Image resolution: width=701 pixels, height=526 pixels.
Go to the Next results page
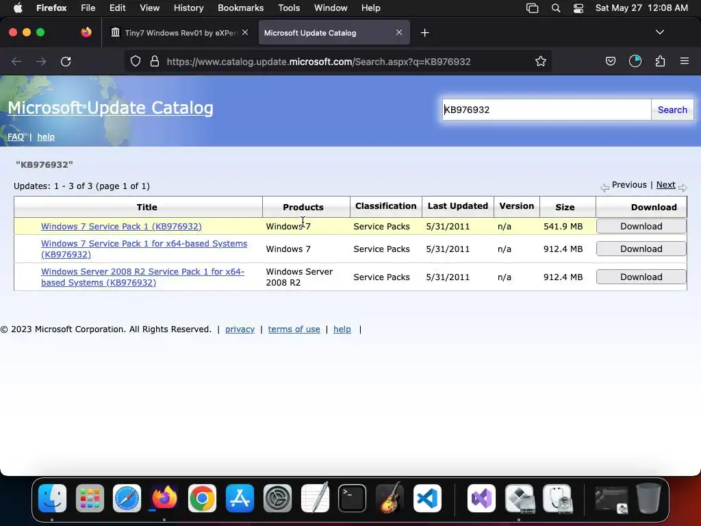(665, 185)
